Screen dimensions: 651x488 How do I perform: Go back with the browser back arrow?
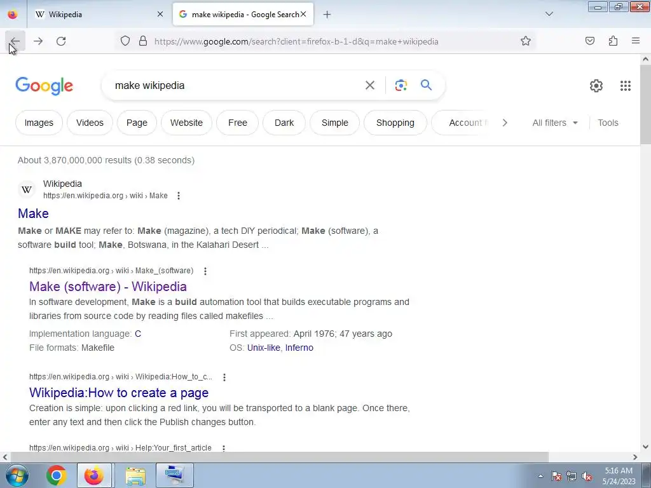click(x=15, y=41)
